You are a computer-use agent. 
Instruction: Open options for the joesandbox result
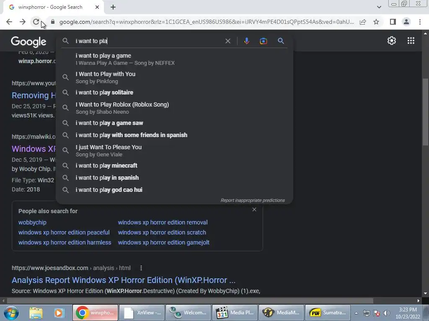coord(141,268)
